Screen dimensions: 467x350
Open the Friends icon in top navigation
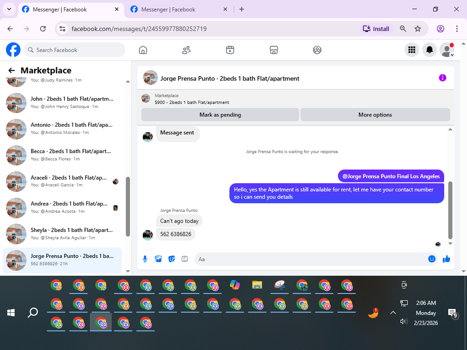coord(187,50)
